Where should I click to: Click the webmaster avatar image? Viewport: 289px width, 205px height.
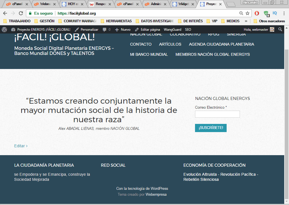[x=272, y=29]
